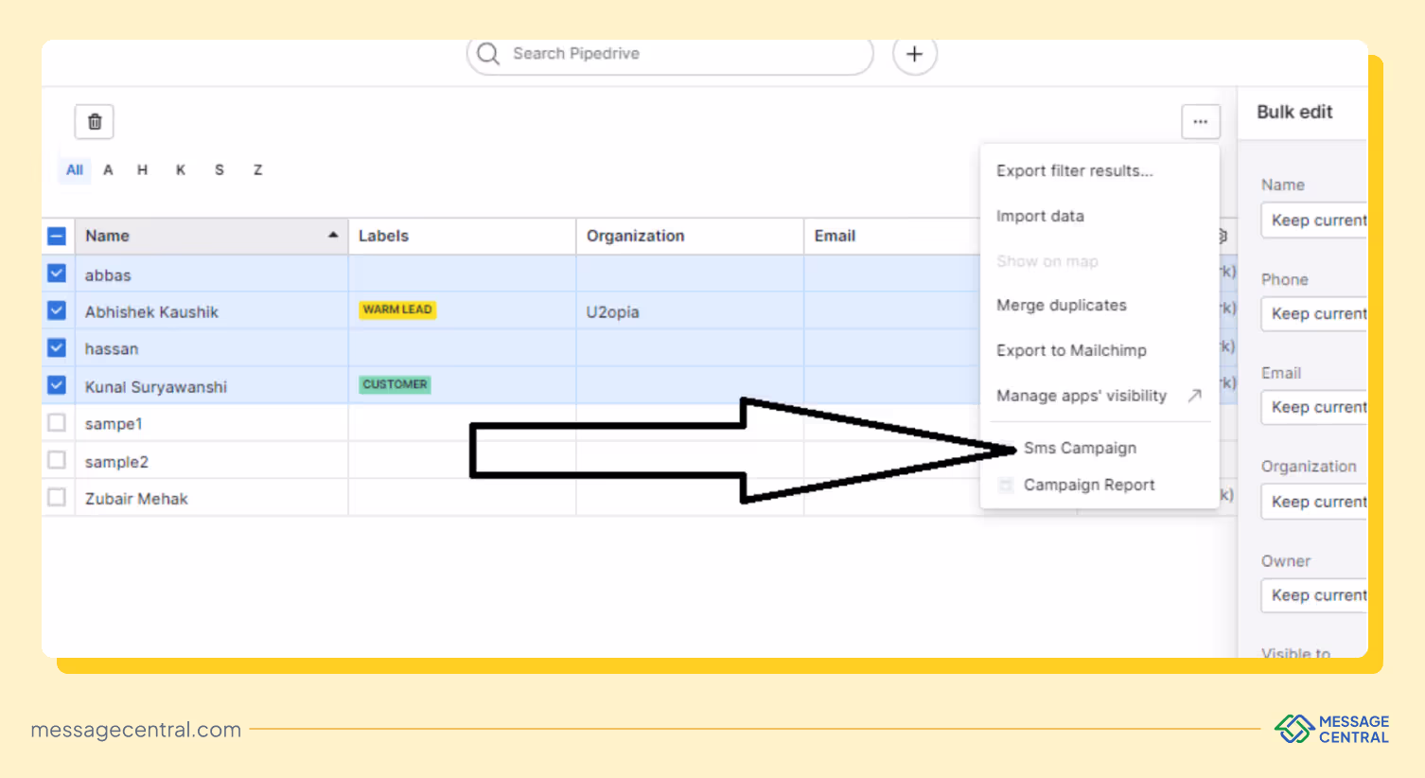Viewport: 1425px width, 778px height.
Task: Click the Campaign Report icon
Action: click(x=1006, y=485)
